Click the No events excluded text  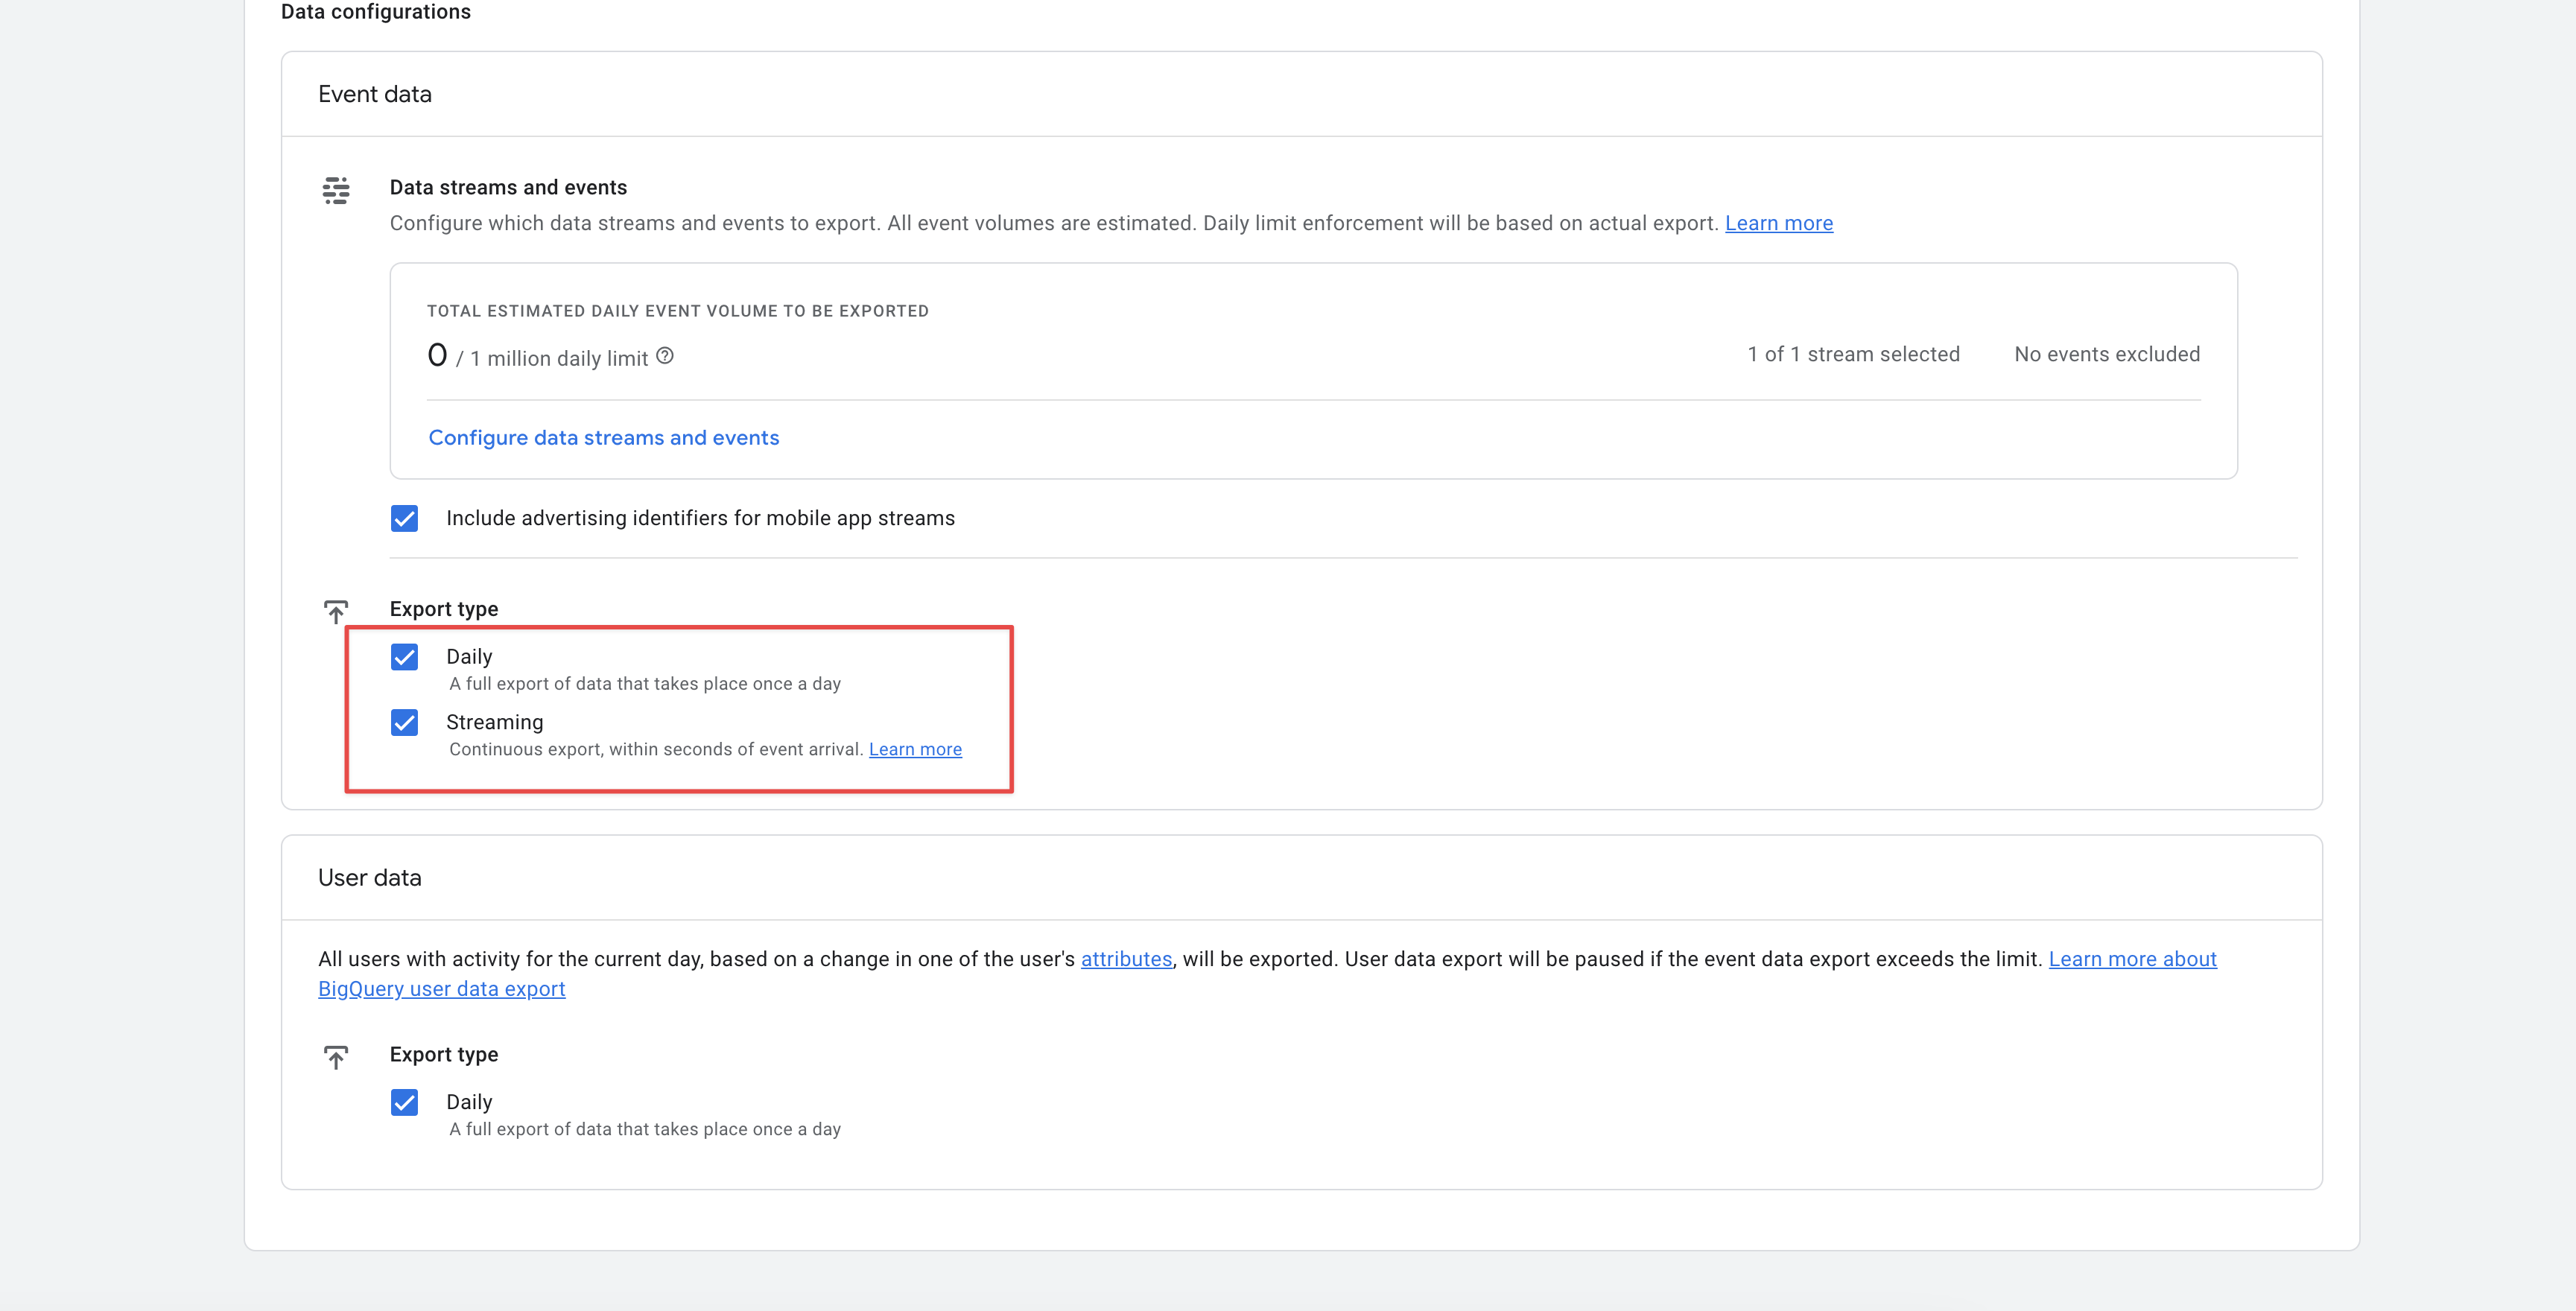point(2106,353)
